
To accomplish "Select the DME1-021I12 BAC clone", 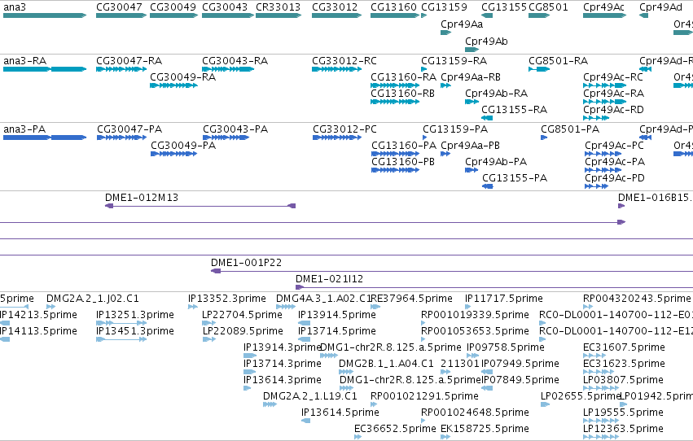I will coord(494,287).
